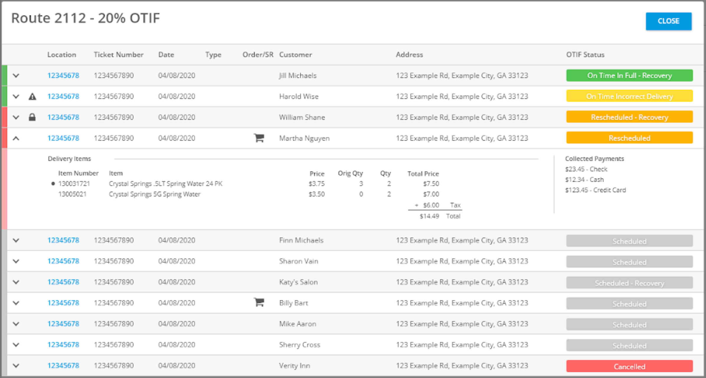Click the CLOSE button
This screenshot has width=706, height=378.
[x=668, y=21]
